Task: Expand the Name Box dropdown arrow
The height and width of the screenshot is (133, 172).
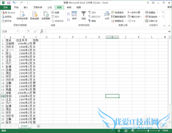Action: click(x=18, y=31)
